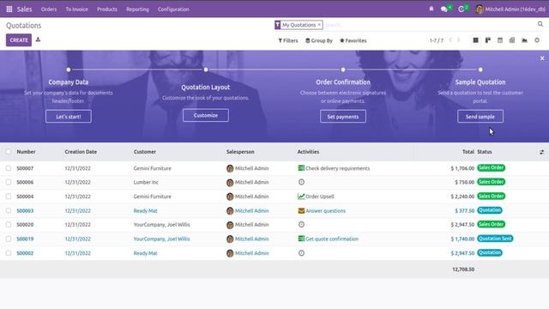Viewport: 549px width, 309px height.
Task: Switch to pivot view icon
Action: (x=512, y=40)
